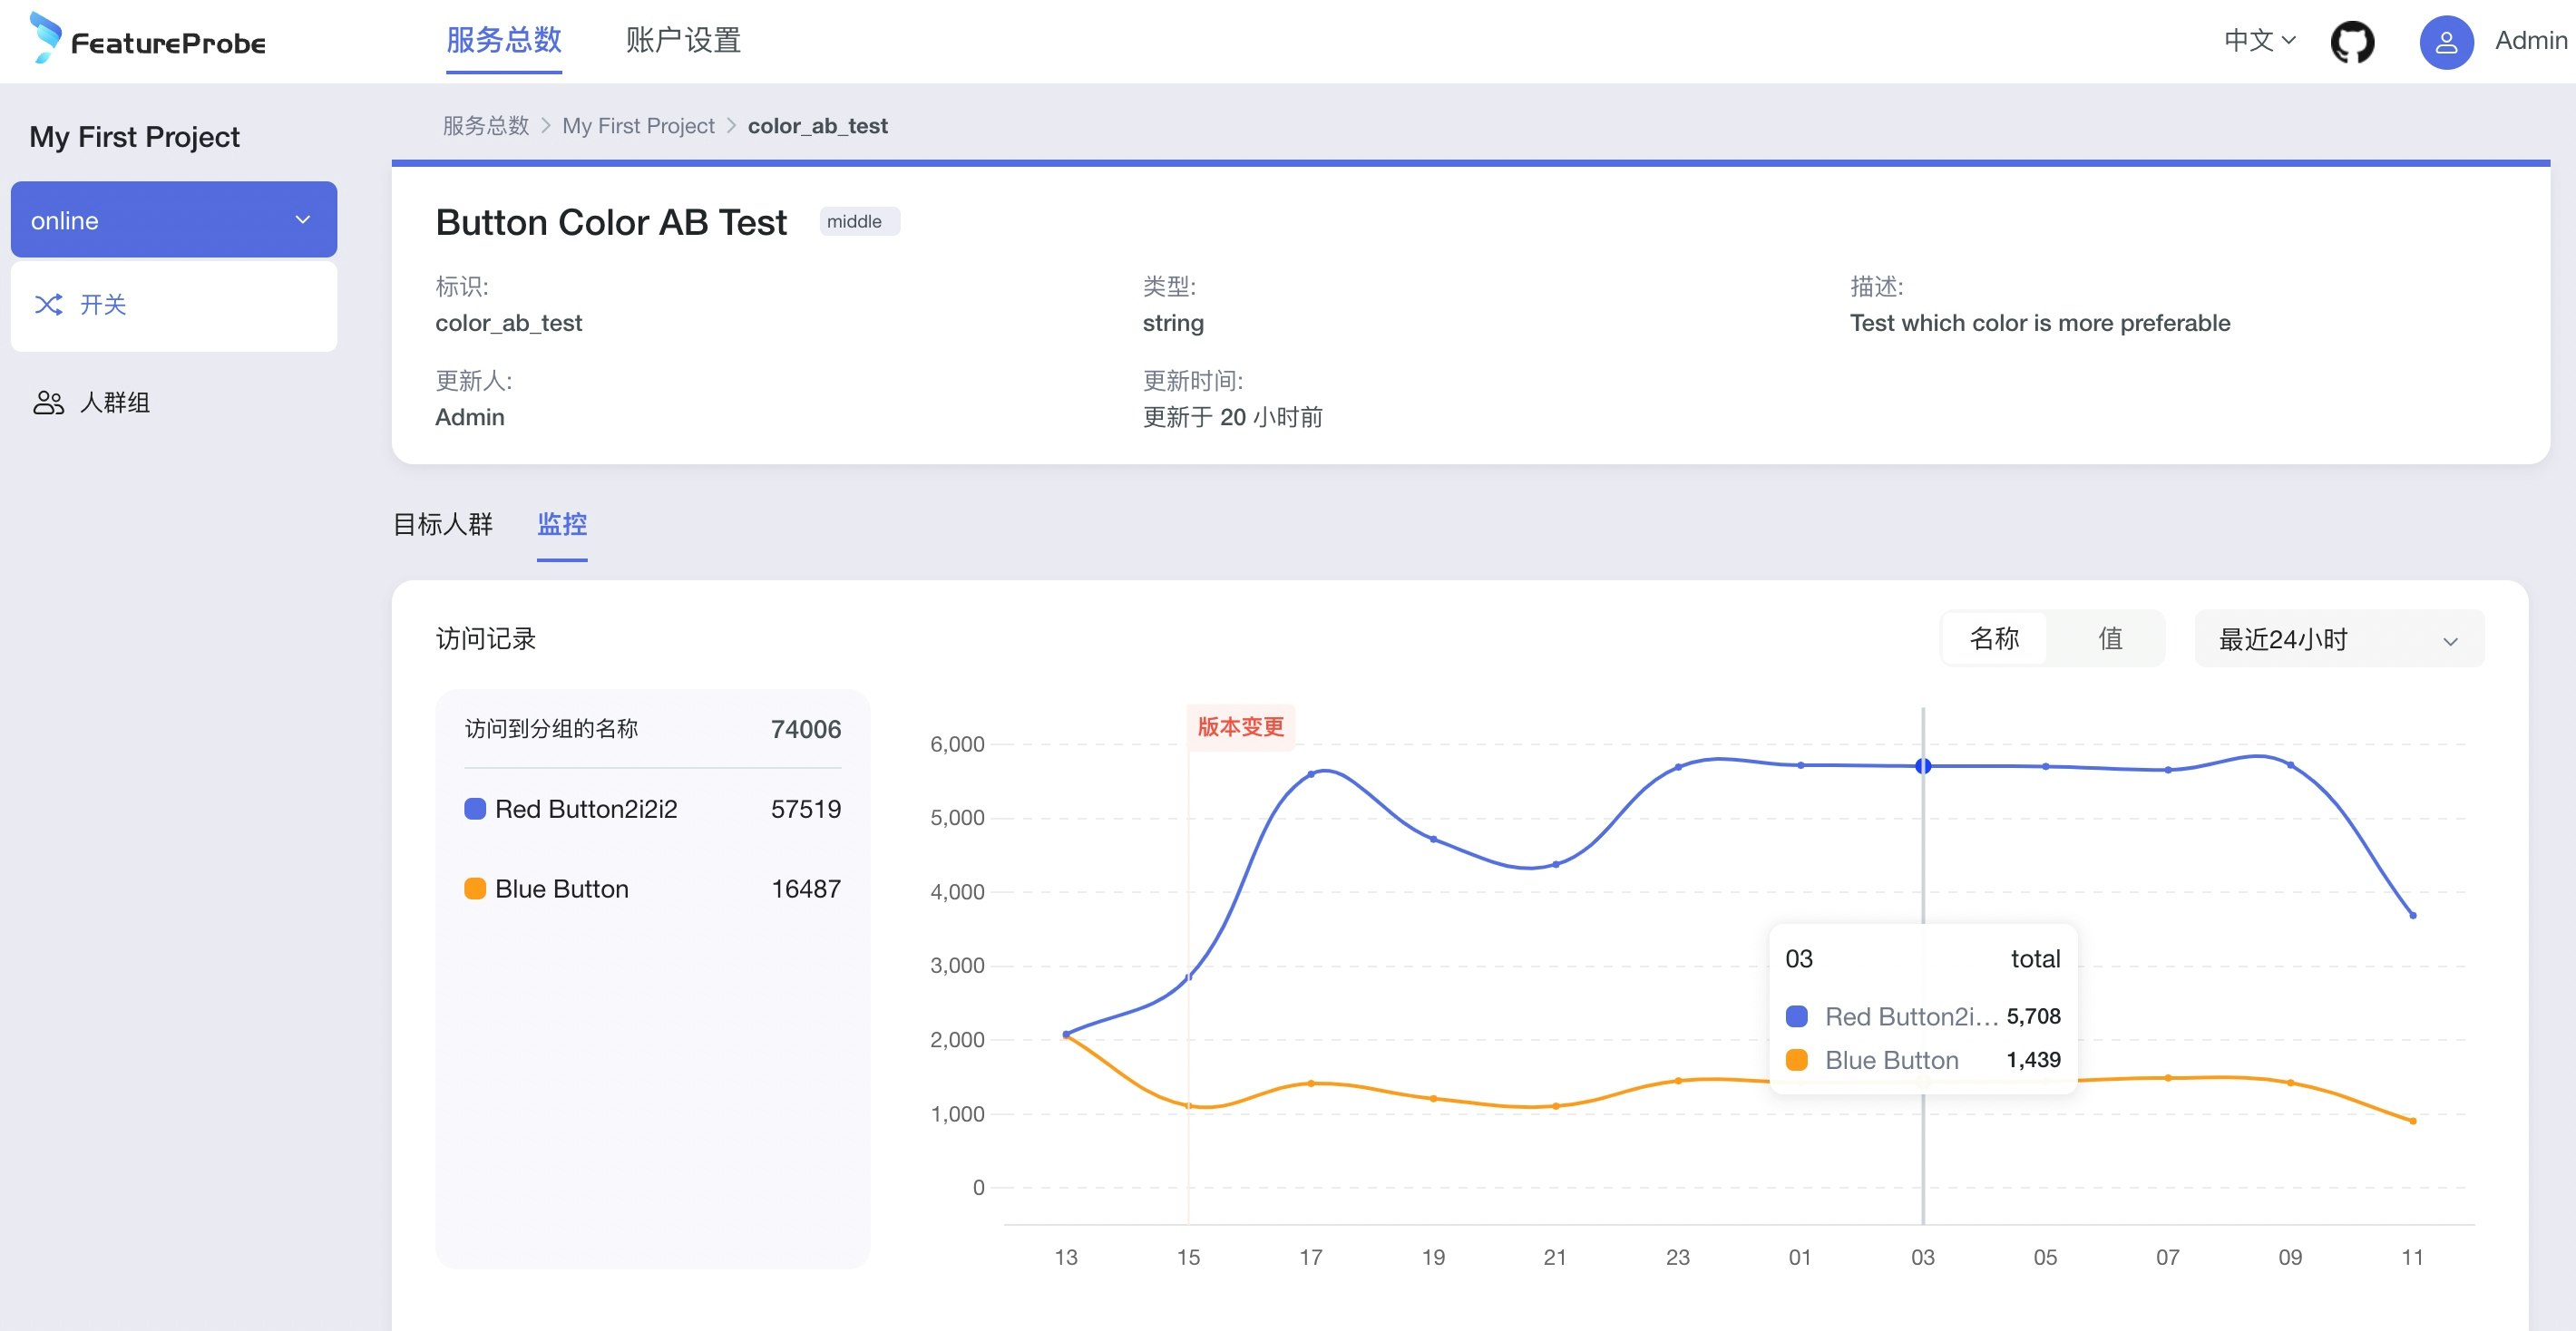This screenshot has height=1331, width=2576.
Task: Click the blue swatch in the chart tooltip
Action: [1797, 1016]
